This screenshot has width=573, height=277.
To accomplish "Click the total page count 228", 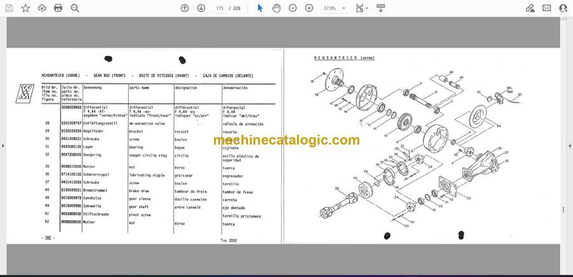I will pos(236,8).
